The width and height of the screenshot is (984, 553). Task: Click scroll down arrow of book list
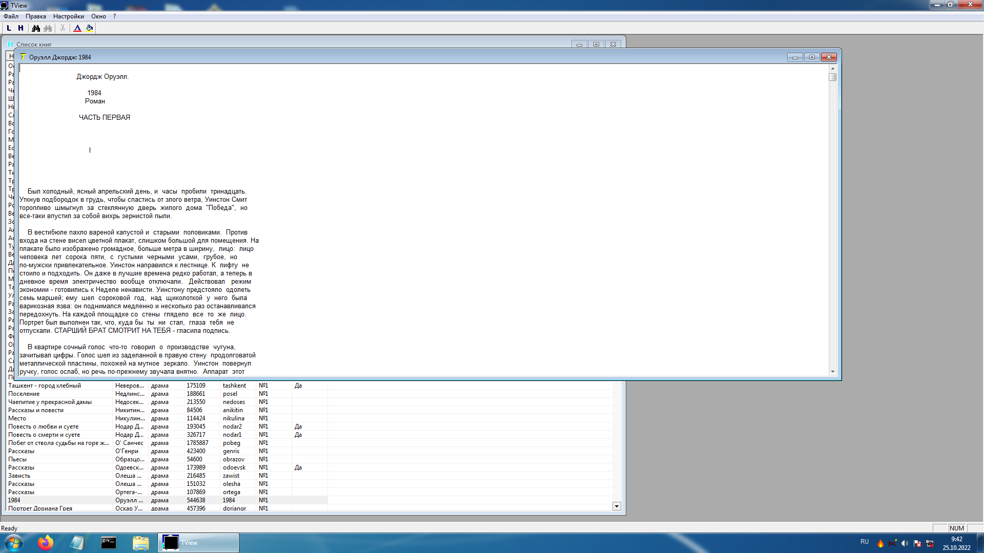[x=617, y=506]
